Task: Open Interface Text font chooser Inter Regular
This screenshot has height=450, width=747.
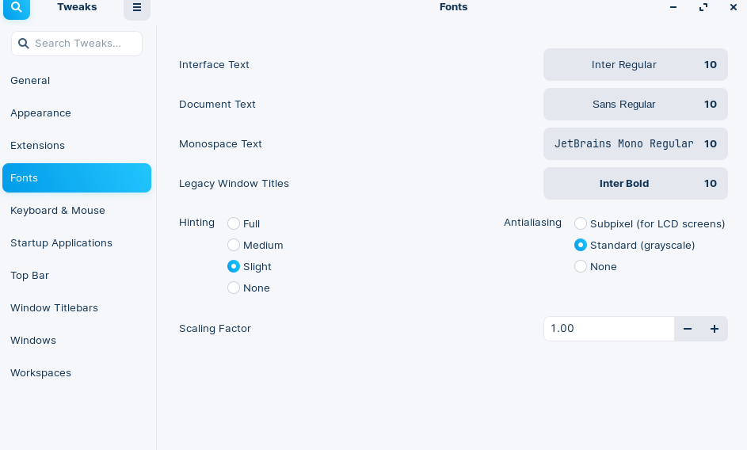Action: [635, 65]
